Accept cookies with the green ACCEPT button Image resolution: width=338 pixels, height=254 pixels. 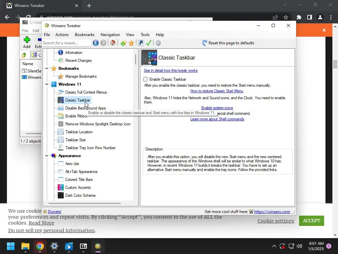[x=312, y=221]
